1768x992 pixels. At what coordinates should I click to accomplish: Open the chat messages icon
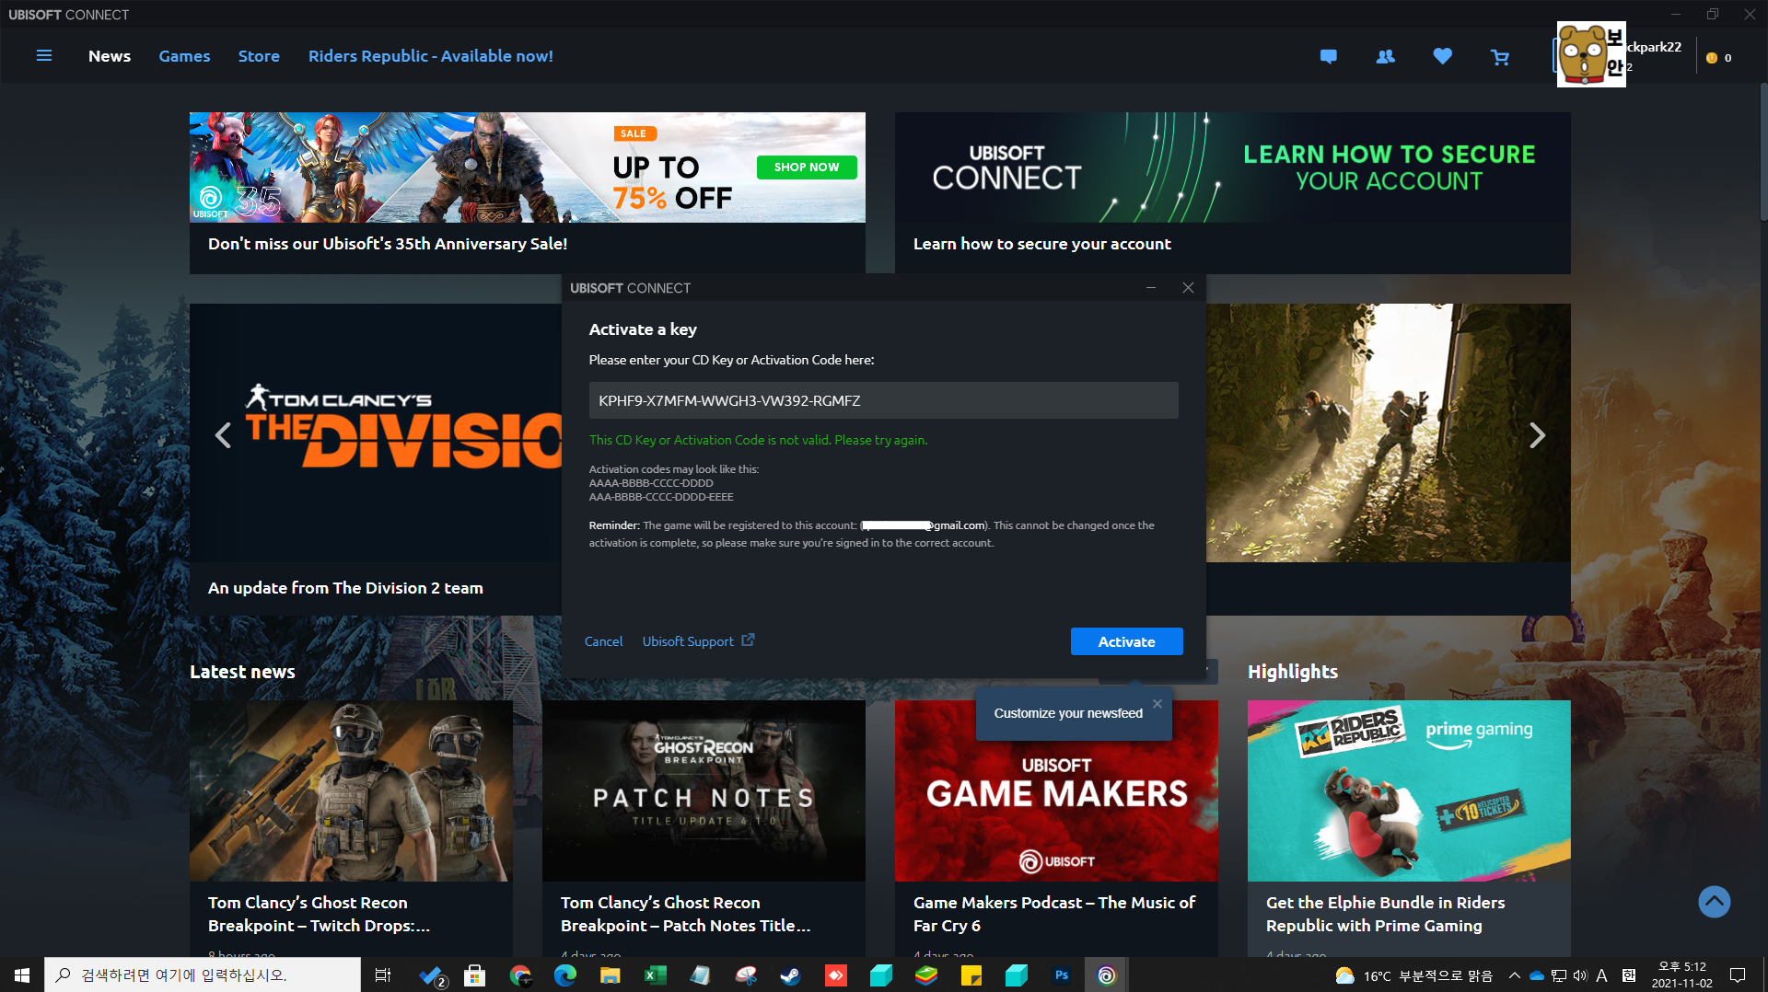(1328, 56)
